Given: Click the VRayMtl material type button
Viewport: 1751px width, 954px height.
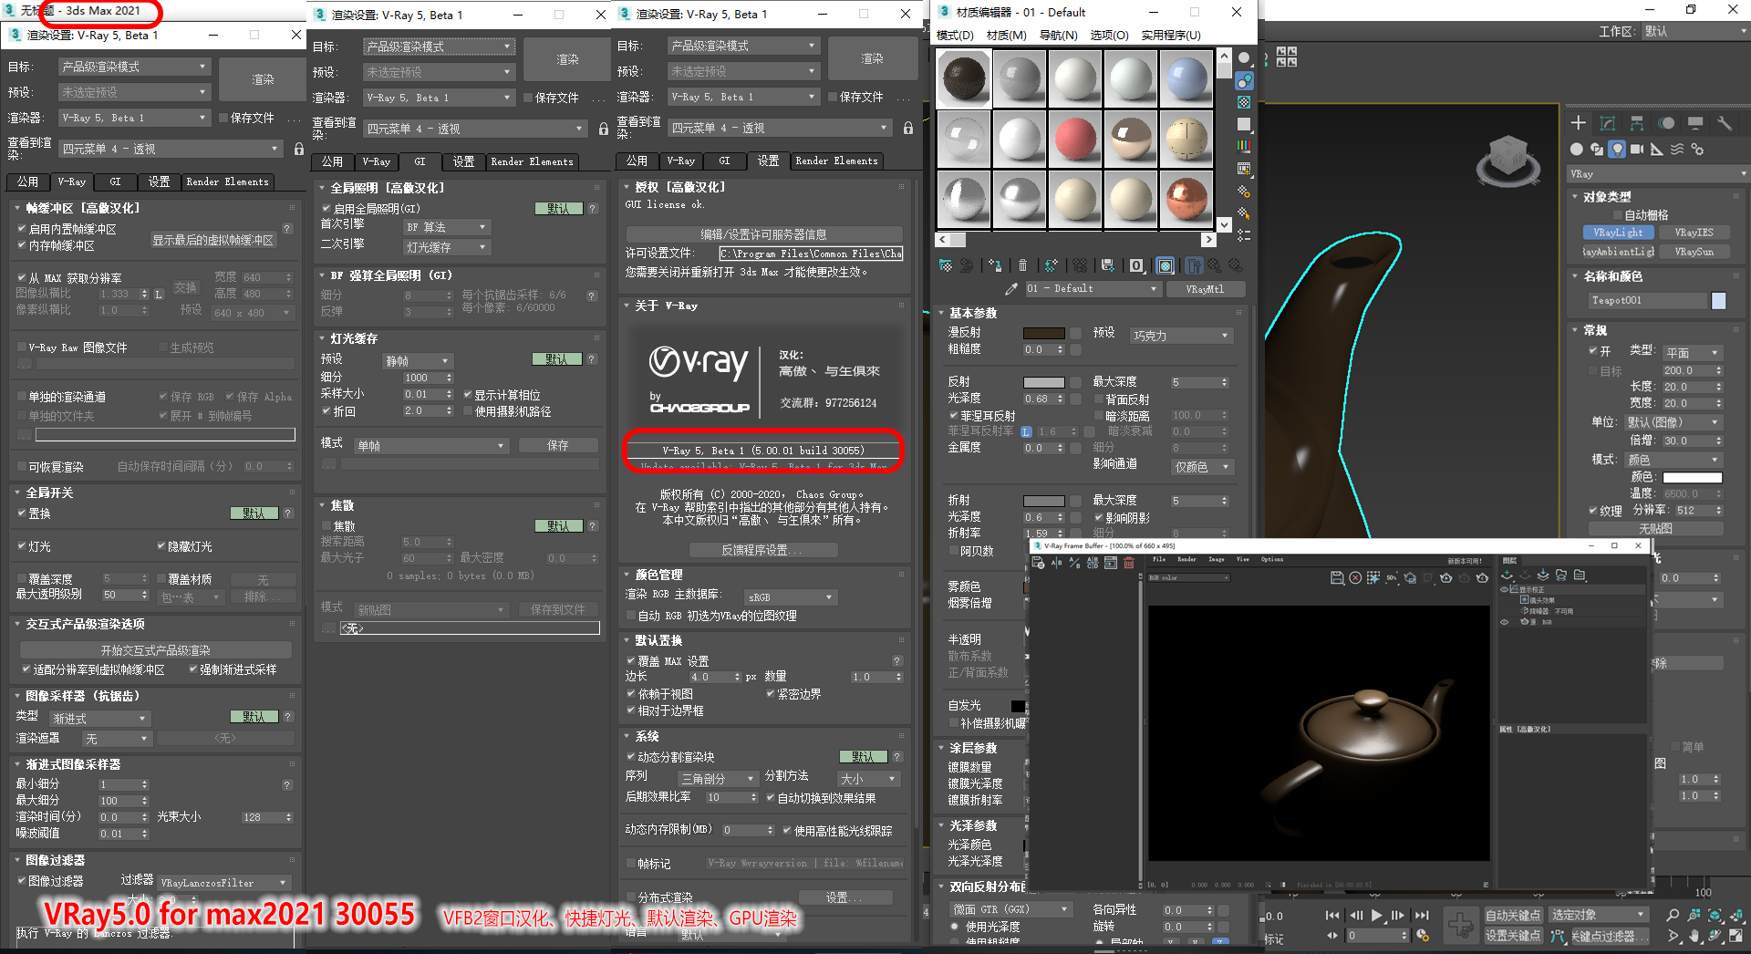Looking at the screenshot, I should [1204, 288].
